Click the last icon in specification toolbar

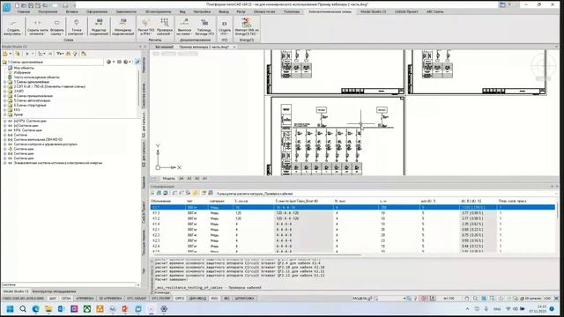click(x=211, y=193)
